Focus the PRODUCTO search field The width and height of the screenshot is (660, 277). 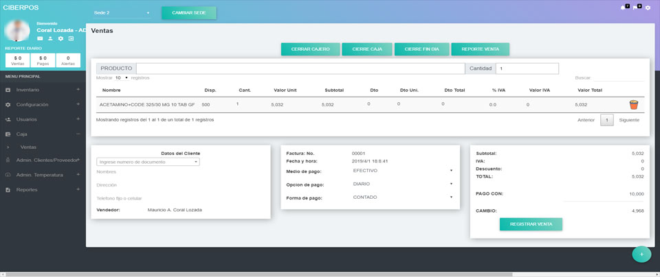coord(300,69)
